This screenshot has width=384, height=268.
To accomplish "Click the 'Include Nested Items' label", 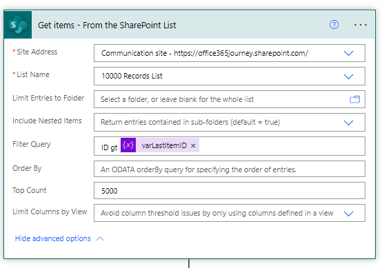I will tap(47, 121).
